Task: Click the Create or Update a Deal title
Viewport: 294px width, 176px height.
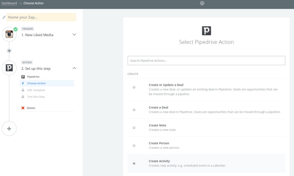Action: pos(166,85)
